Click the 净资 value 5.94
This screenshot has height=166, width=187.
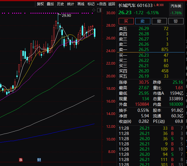pyautogui.click(x=145, y=116)
